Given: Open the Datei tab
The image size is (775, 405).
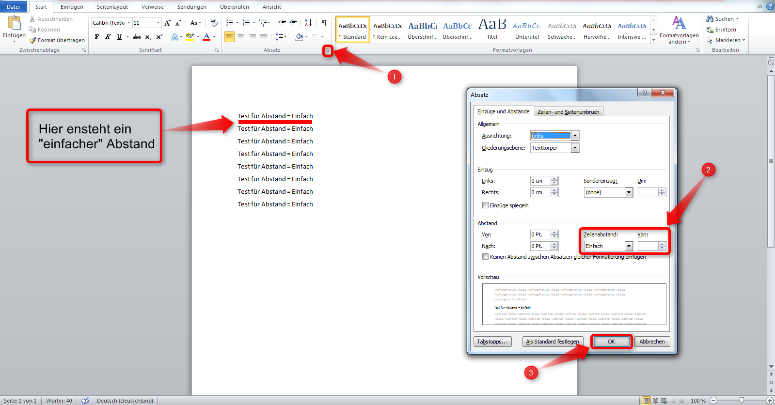Looking at the screenshot, I should 14,7.
